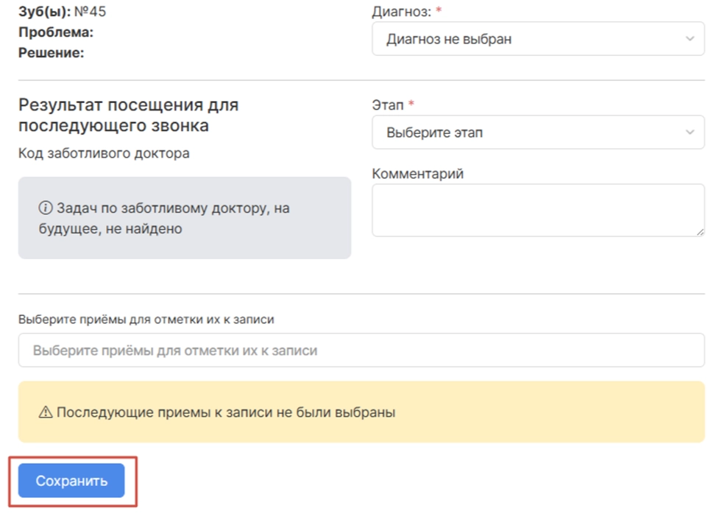
Task: Click the Этап field label
Action: click(x=388, y=105)
